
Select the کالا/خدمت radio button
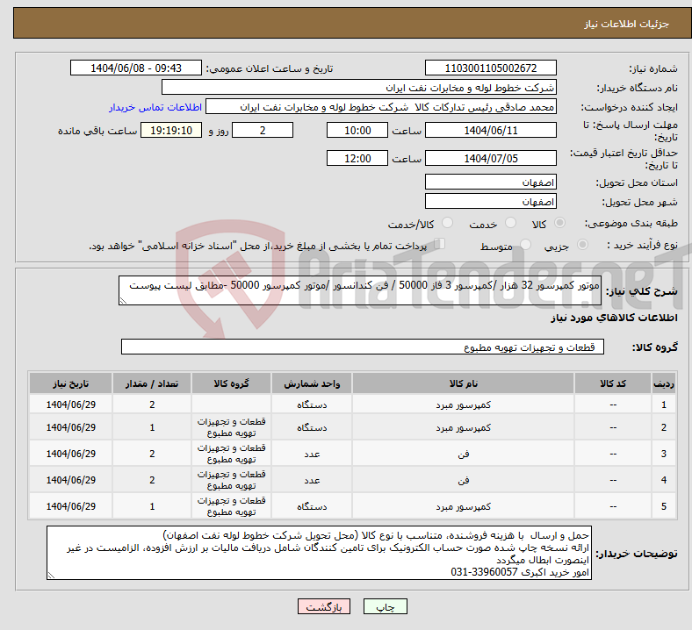click(x=448, y=223)
